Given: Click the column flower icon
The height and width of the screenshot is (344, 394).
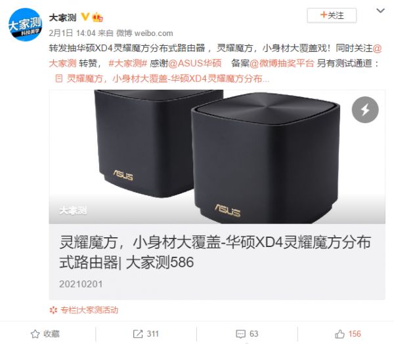Looking at the screenshot, I should tap(53, 310).
